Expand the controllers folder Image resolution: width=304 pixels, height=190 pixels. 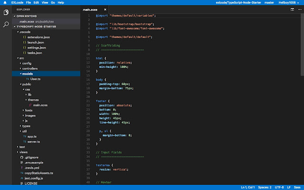click(x=29, y=68)
